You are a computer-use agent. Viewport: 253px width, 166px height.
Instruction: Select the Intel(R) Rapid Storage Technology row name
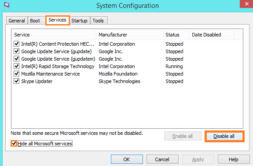(58, 66)
